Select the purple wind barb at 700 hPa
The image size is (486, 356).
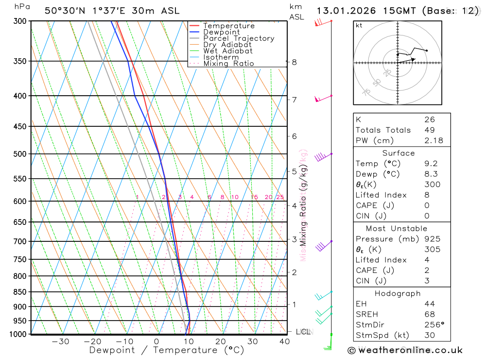[x=324, y=246]
